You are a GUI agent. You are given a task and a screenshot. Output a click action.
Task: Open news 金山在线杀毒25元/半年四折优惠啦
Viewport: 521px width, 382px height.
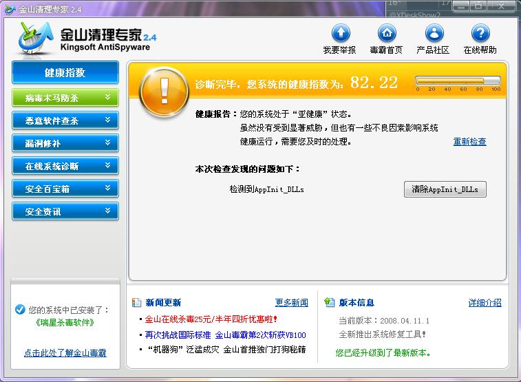coord(211,319)
